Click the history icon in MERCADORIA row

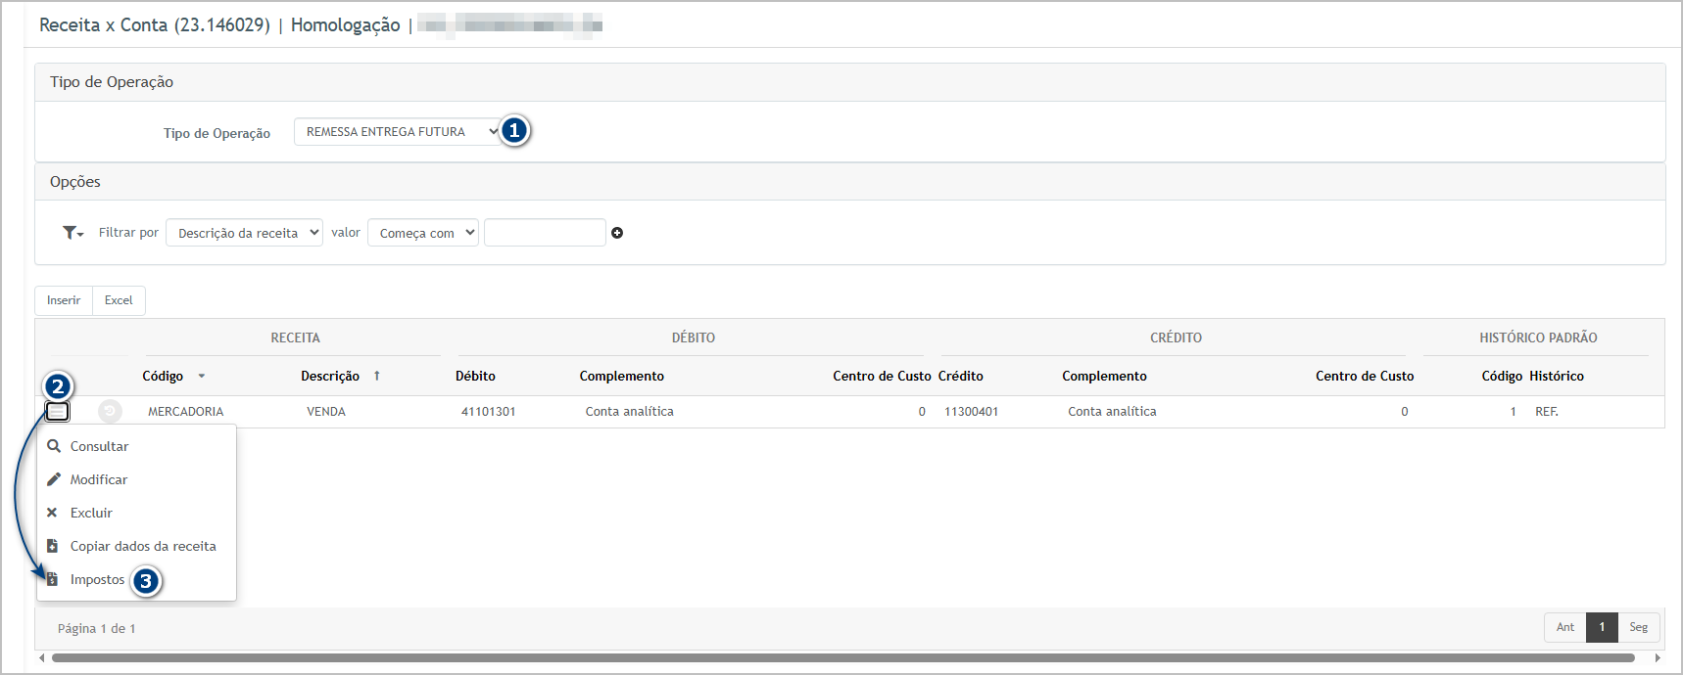[x=110, y=412]
